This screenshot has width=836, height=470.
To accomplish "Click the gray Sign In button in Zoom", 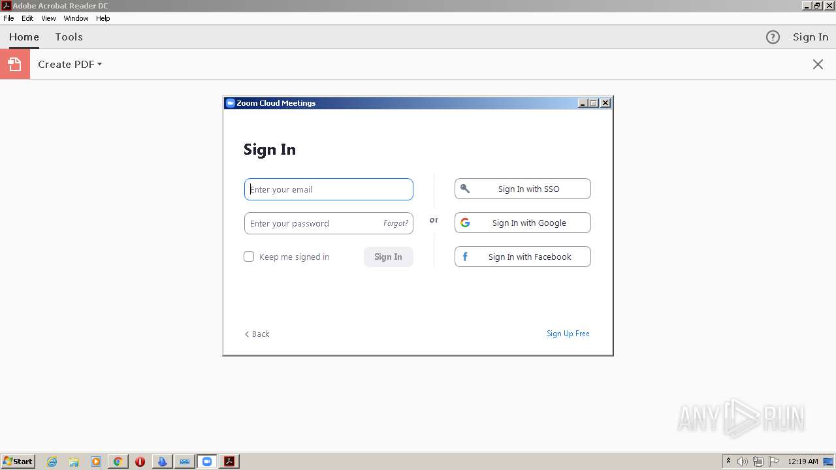I will [x=388, y=257].
